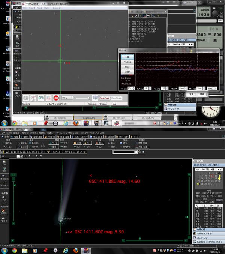The width and height of the screenshot is (225, 254).
Task: Open the brain advanced settings icon
Action: click(x=95, y=98)
